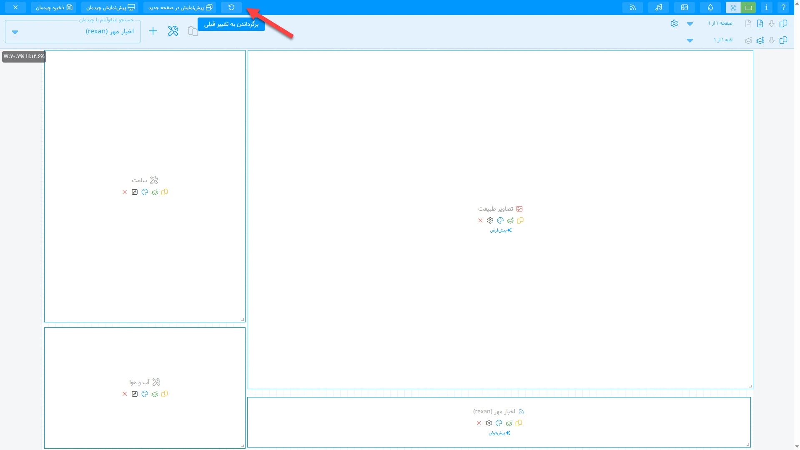The image size is (800, 450).
Task: Click the tools (wrench and screwdriver) icon
Action: click(173, 31)
